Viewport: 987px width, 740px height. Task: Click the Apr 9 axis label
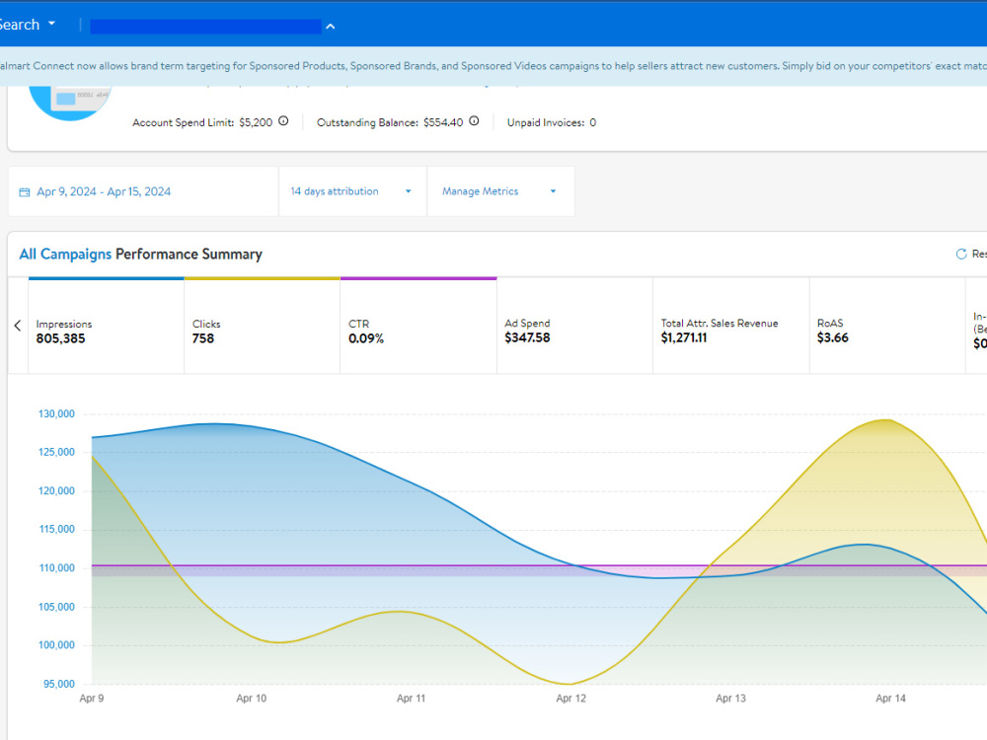(x=92, y=699)
